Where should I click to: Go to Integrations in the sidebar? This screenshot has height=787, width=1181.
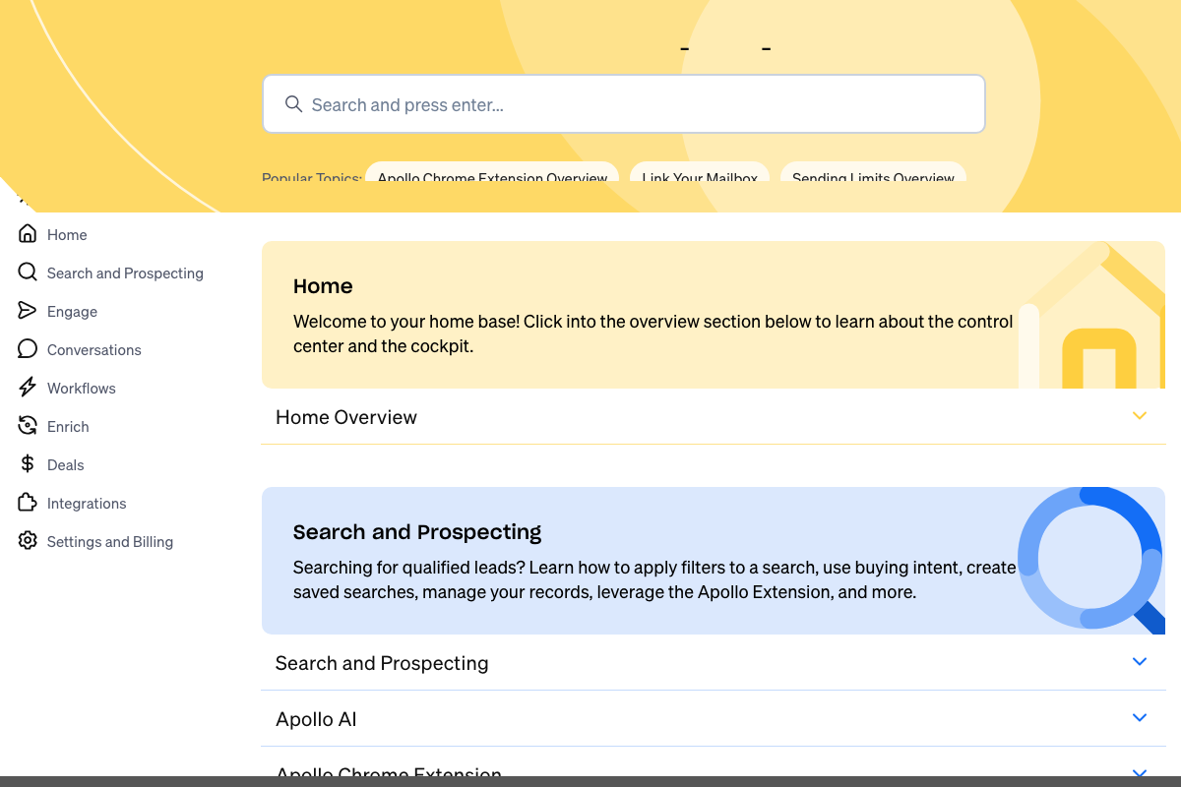click(x=87, y=504)
